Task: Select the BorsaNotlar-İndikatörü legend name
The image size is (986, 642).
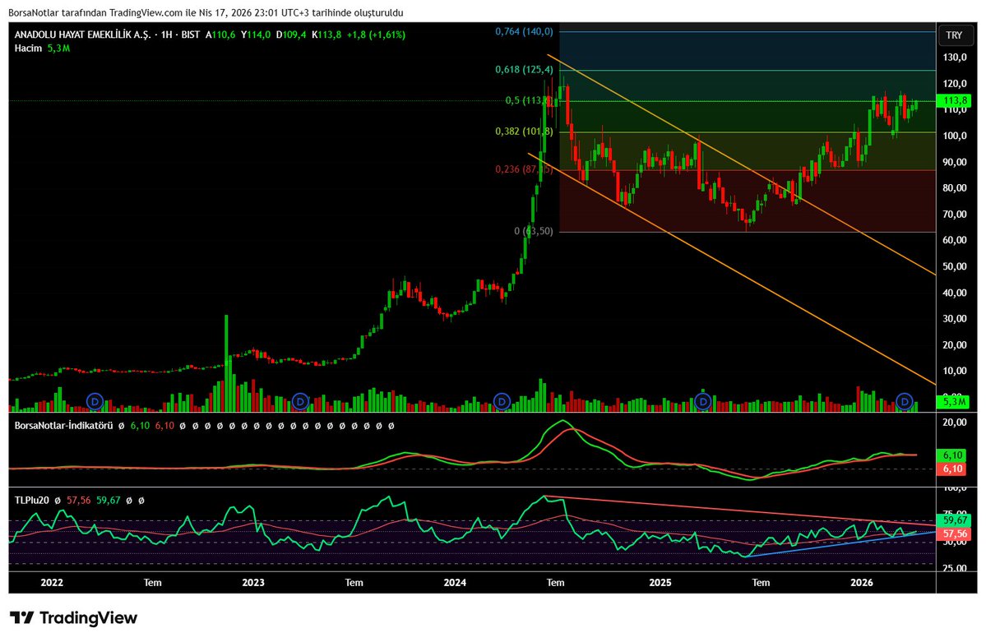Action: (63, 426)
